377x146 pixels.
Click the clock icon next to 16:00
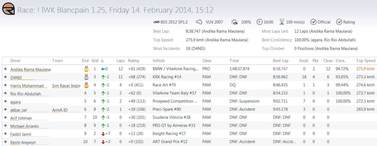[x=259, y=22]
